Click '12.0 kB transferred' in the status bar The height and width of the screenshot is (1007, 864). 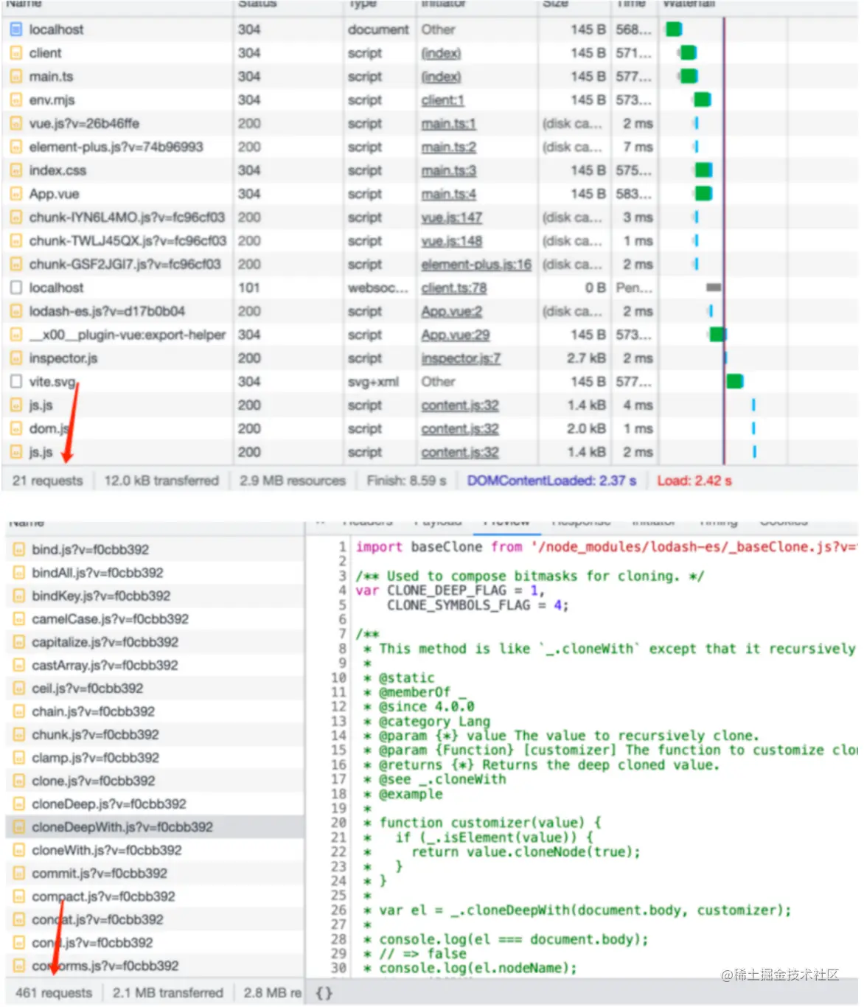click(161, 481)
